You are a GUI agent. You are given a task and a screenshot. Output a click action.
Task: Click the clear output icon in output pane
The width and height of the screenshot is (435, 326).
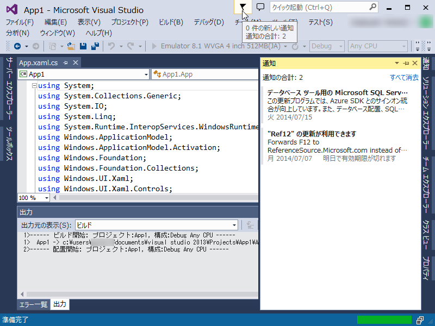click(250, 225)
